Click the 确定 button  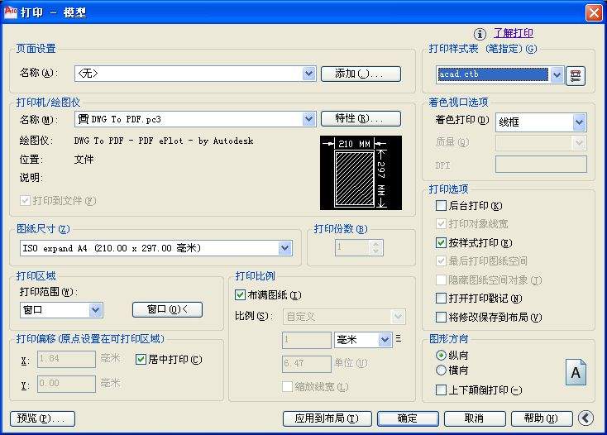click(408, 418)
